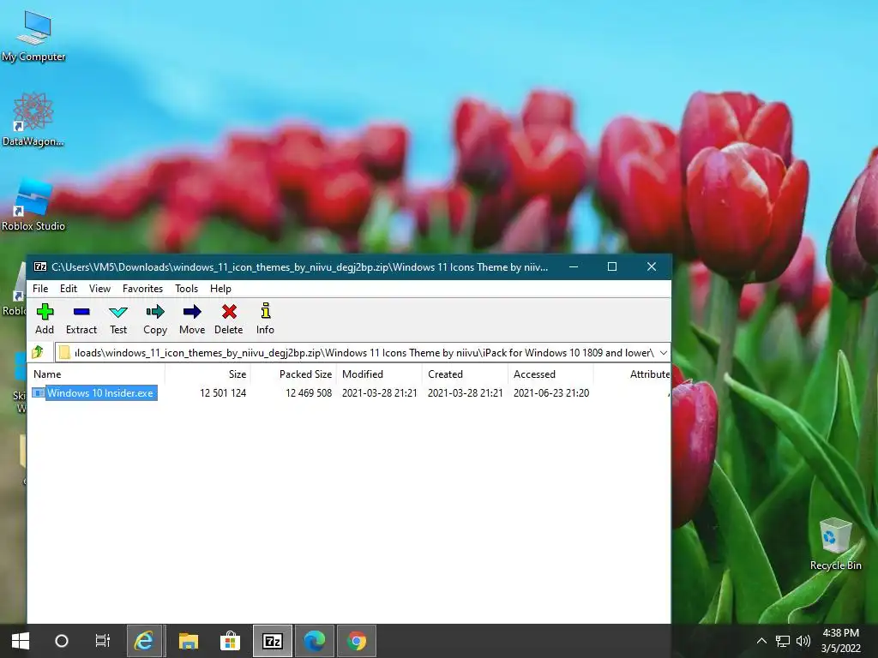
Task: Select My Computer desktop icon
Action: tap(33, 36)
